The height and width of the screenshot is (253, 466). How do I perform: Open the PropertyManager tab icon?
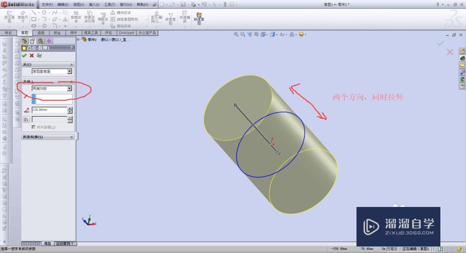(x=33, y=41)
